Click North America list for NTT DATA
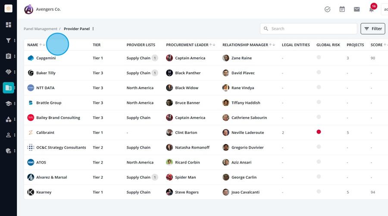This screenshot has width=388, height=216. coord(140,88)
